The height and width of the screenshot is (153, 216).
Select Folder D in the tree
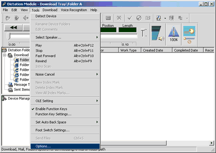22,75
